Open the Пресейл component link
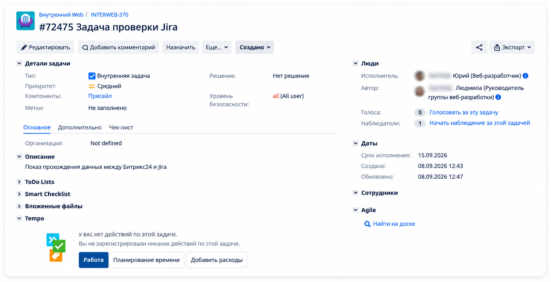Image resolution: width=551 pixels, height=282 pixels. 100,96
